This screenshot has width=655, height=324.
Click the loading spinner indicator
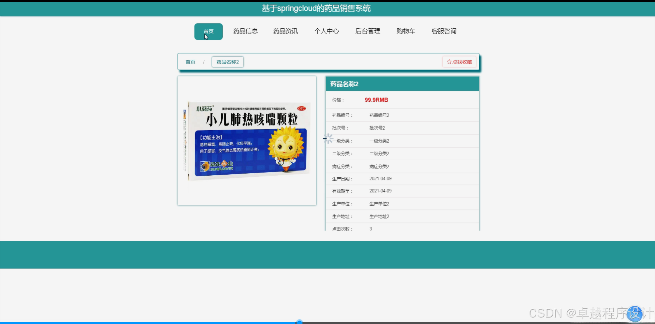click(x=328, y=138)
